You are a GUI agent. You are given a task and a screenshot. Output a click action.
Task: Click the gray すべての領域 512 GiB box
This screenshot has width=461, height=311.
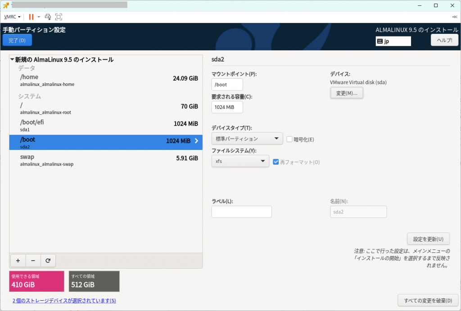(94, 281)
